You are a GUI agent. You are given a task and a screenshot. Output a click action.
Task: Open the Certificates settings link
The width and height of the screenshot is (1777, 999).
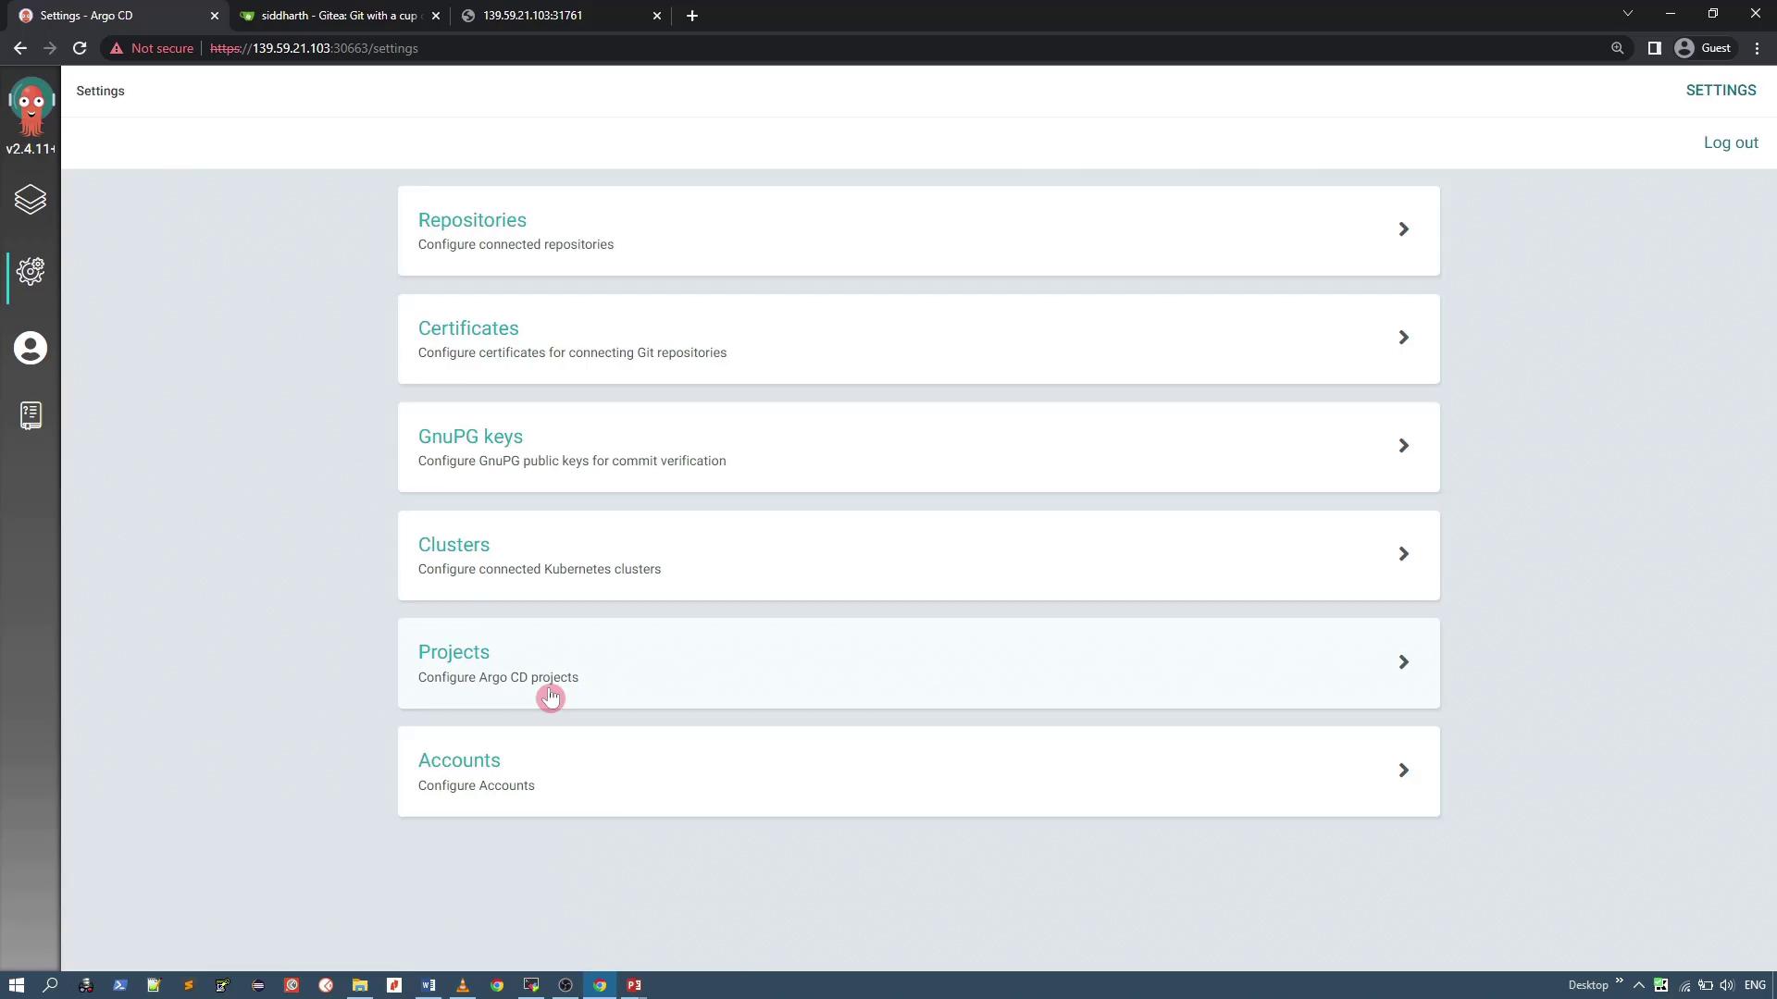click(468, 328)
